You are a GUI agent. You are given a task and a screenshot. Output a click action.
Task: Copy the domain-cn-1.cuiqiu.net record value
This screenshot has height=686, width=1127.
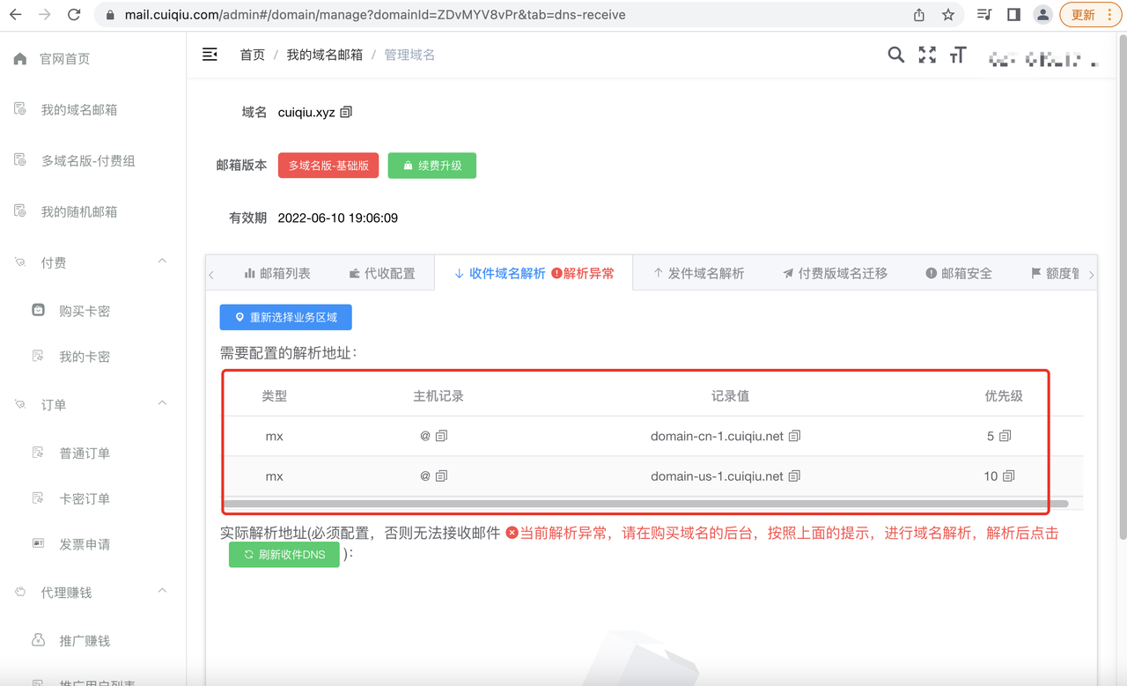(795, 436)
